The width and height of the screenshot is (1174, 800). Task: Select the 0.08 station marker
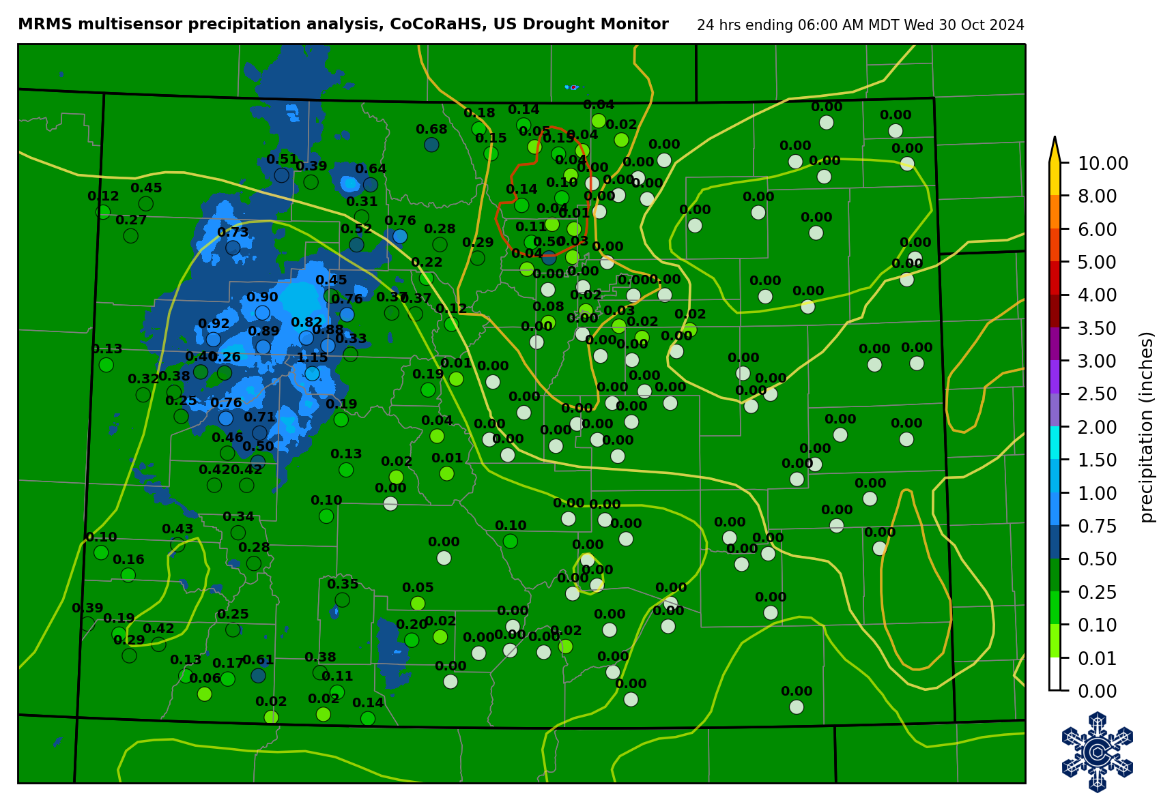[548, 322]
